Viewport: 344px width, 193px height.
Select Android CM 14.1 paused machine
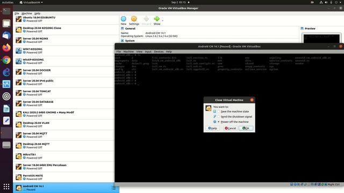(x=66, y=188)
